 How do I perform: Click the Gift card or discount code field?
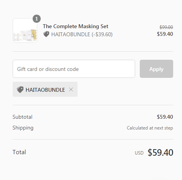[x=74, y=69]
